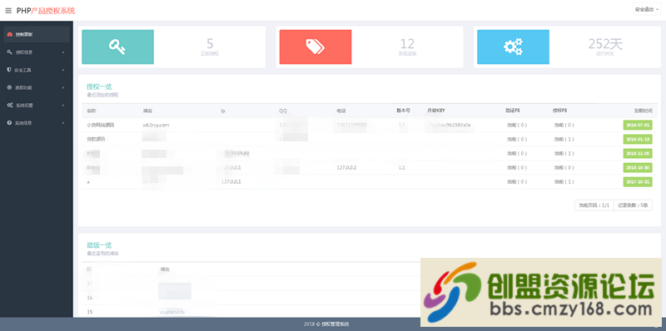The image size is (666, 331).
Task: Click the Ip column header
Action: (x=223, y=111)
